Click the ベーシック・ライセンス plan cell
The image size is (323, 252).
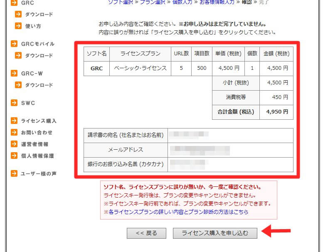[140, 69]
